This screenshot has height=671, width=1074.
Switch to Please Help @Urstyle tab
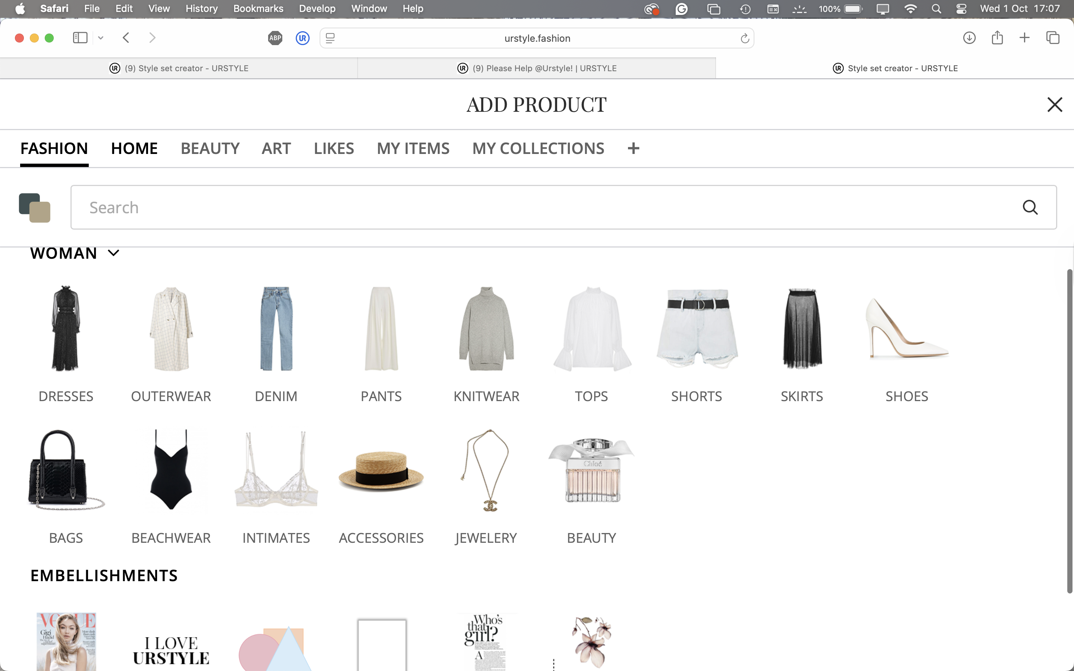pyautogui.click(x=537, y=68)
